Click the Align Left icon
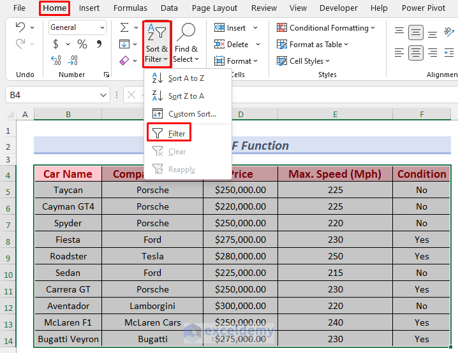The image size is (458, 353). pyautogui.click(x=399, y=53)
